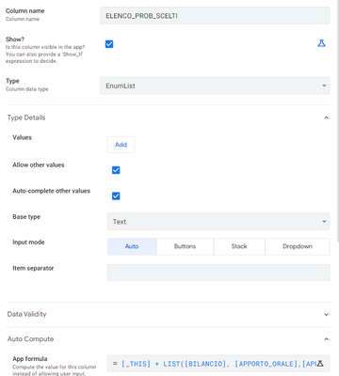Collapse the Type Details section
Screen dimensions: 339x376
(326, 117)
